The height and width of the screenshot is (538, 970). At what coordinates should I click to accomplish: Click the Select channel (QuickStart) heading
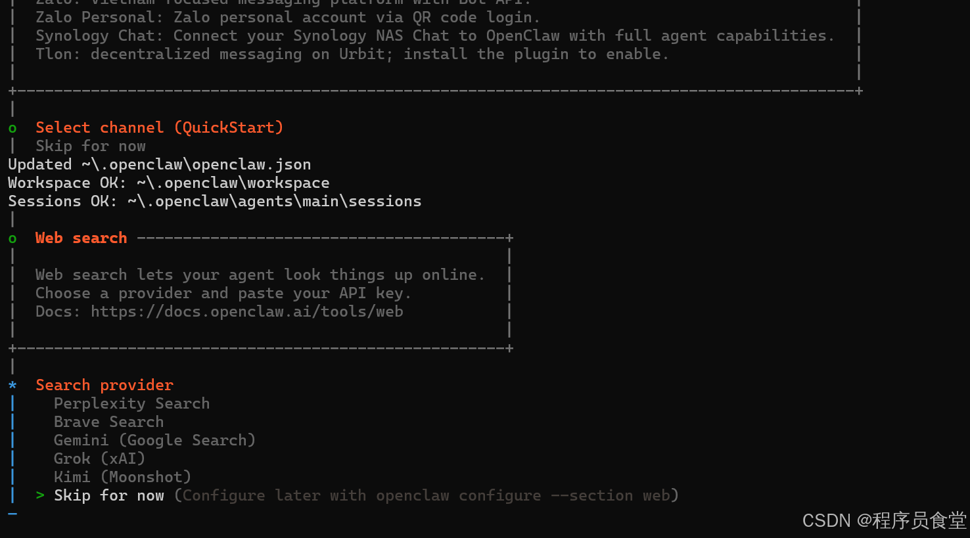(159, 127)
